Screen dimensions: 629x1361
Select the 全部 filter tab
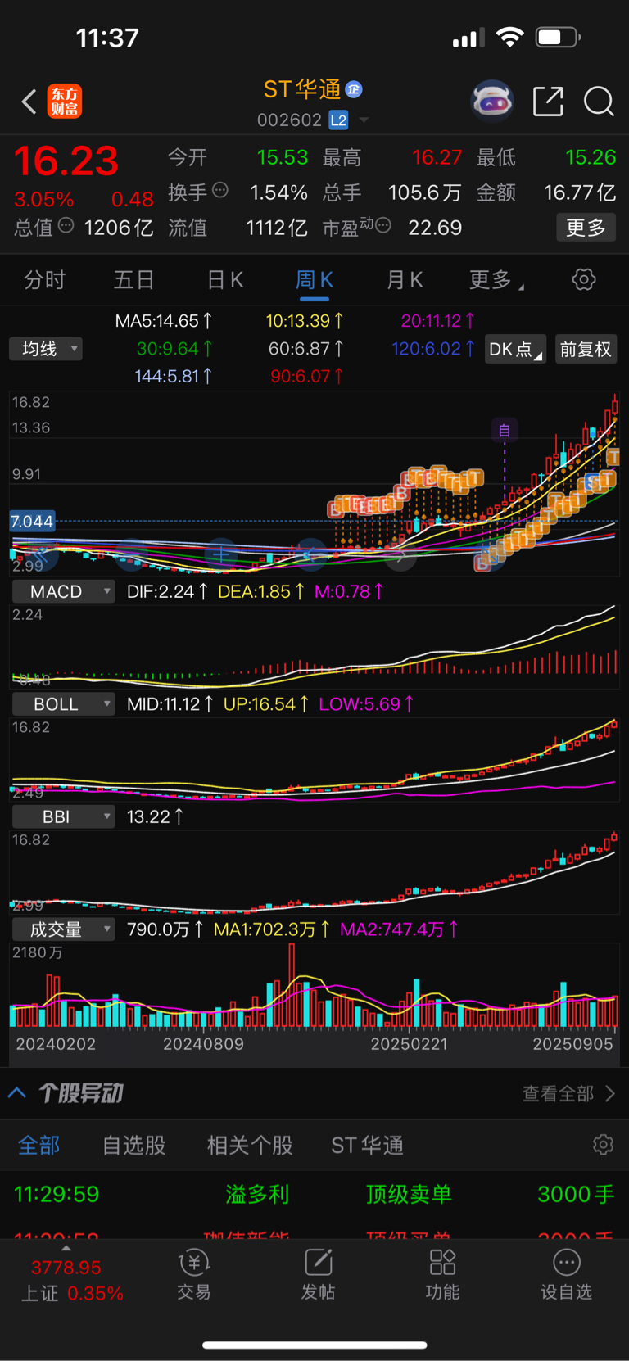click(x=38, y=1145)
